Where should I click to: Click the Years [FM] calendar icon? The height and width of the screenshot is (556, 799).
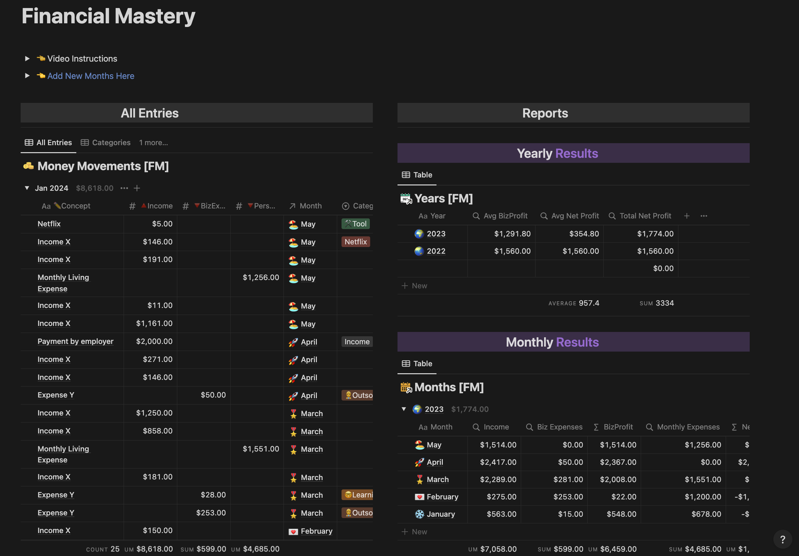(406, 198)
